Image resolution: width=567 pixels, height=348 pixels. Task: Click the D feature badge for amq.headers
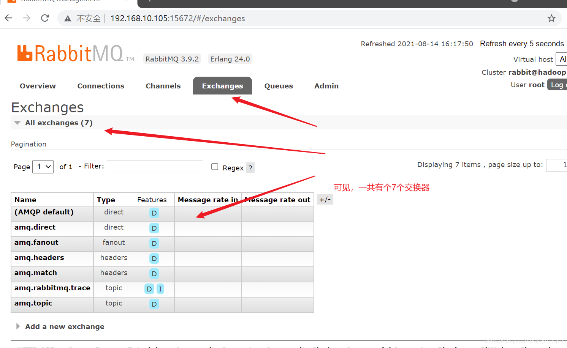(x=154, y=259)
